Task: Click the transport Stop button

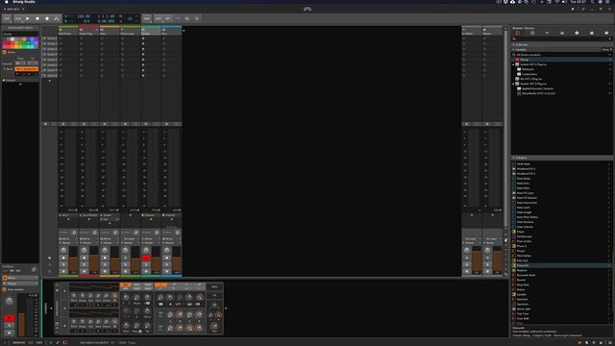Action: click(37, 18)
